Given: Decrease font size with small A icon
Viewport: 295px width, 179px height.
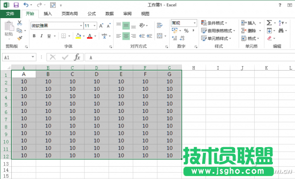Looking at the screenshot, I should pos(109,26).
